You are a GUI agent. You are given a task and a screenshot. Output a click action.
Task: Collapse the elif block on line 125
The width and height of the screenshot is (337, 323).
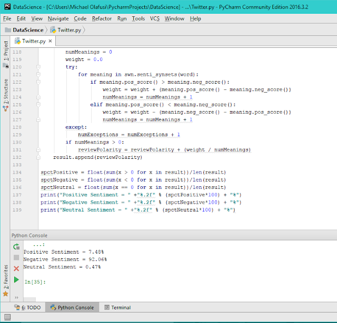pos(38,105)
